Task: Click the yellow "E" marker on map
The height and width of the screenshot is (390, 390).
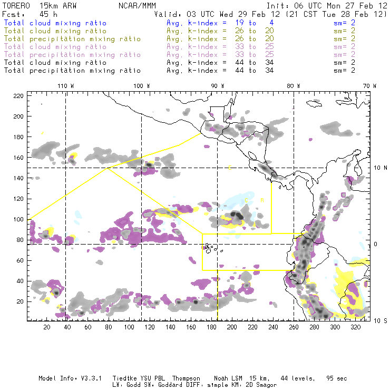Action: [x=230, y=168]
